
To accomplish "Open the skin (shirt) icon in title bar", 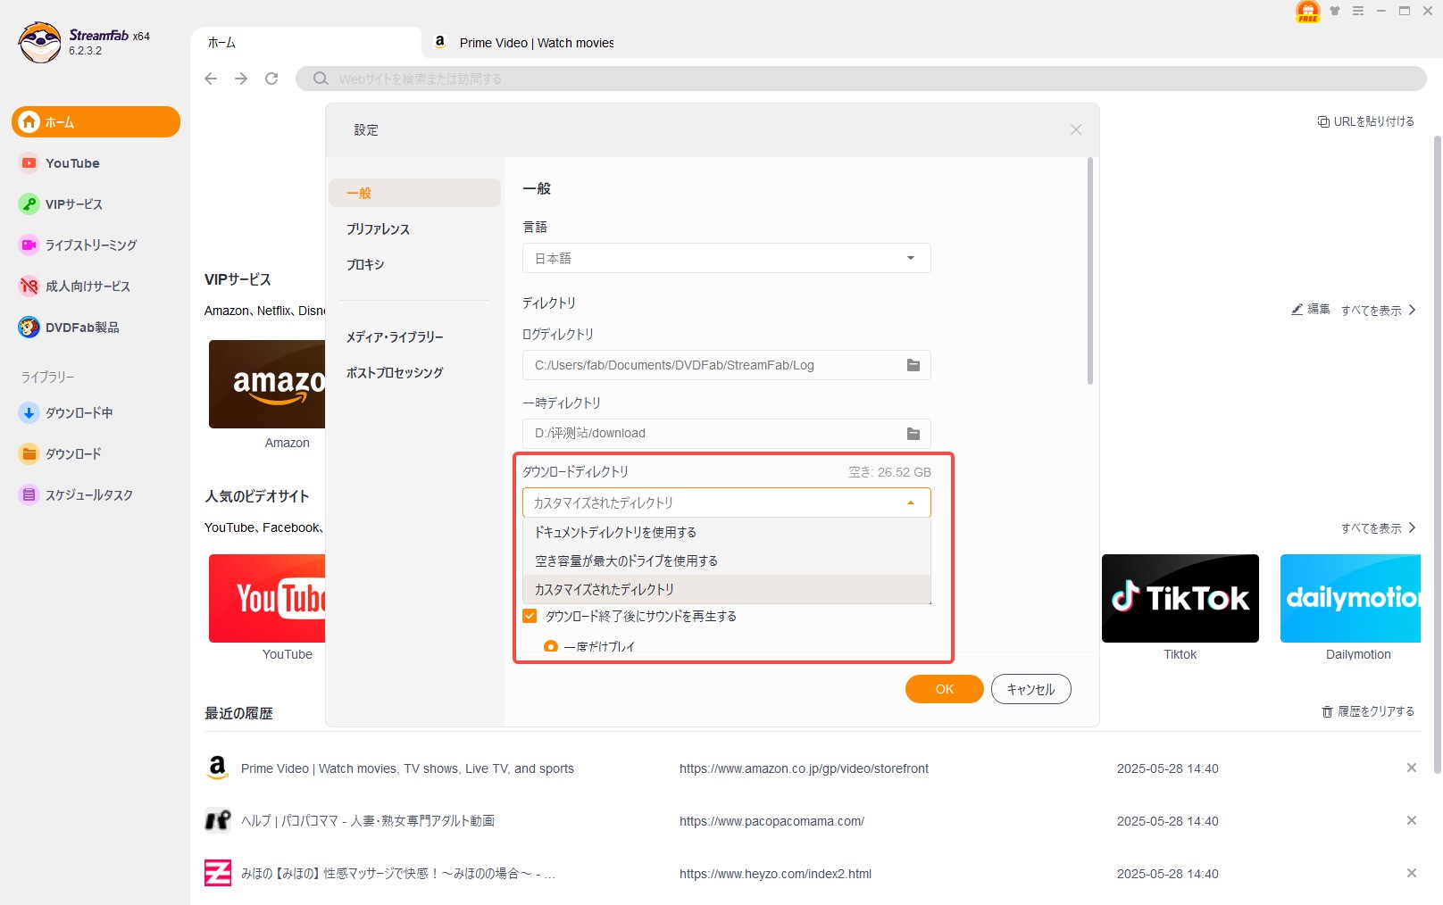I will pyautogui.click(x=1335, y=11).
